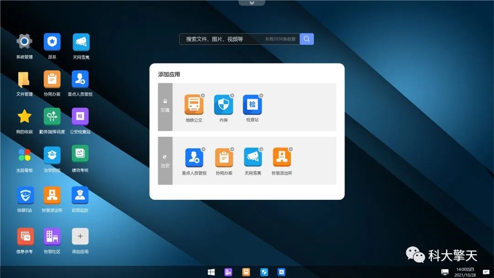The width and height of the screenshot is (494, 278).
Task: Click the plus badge on 检查站
Action: pyautogui.click(x=261, y=96)
